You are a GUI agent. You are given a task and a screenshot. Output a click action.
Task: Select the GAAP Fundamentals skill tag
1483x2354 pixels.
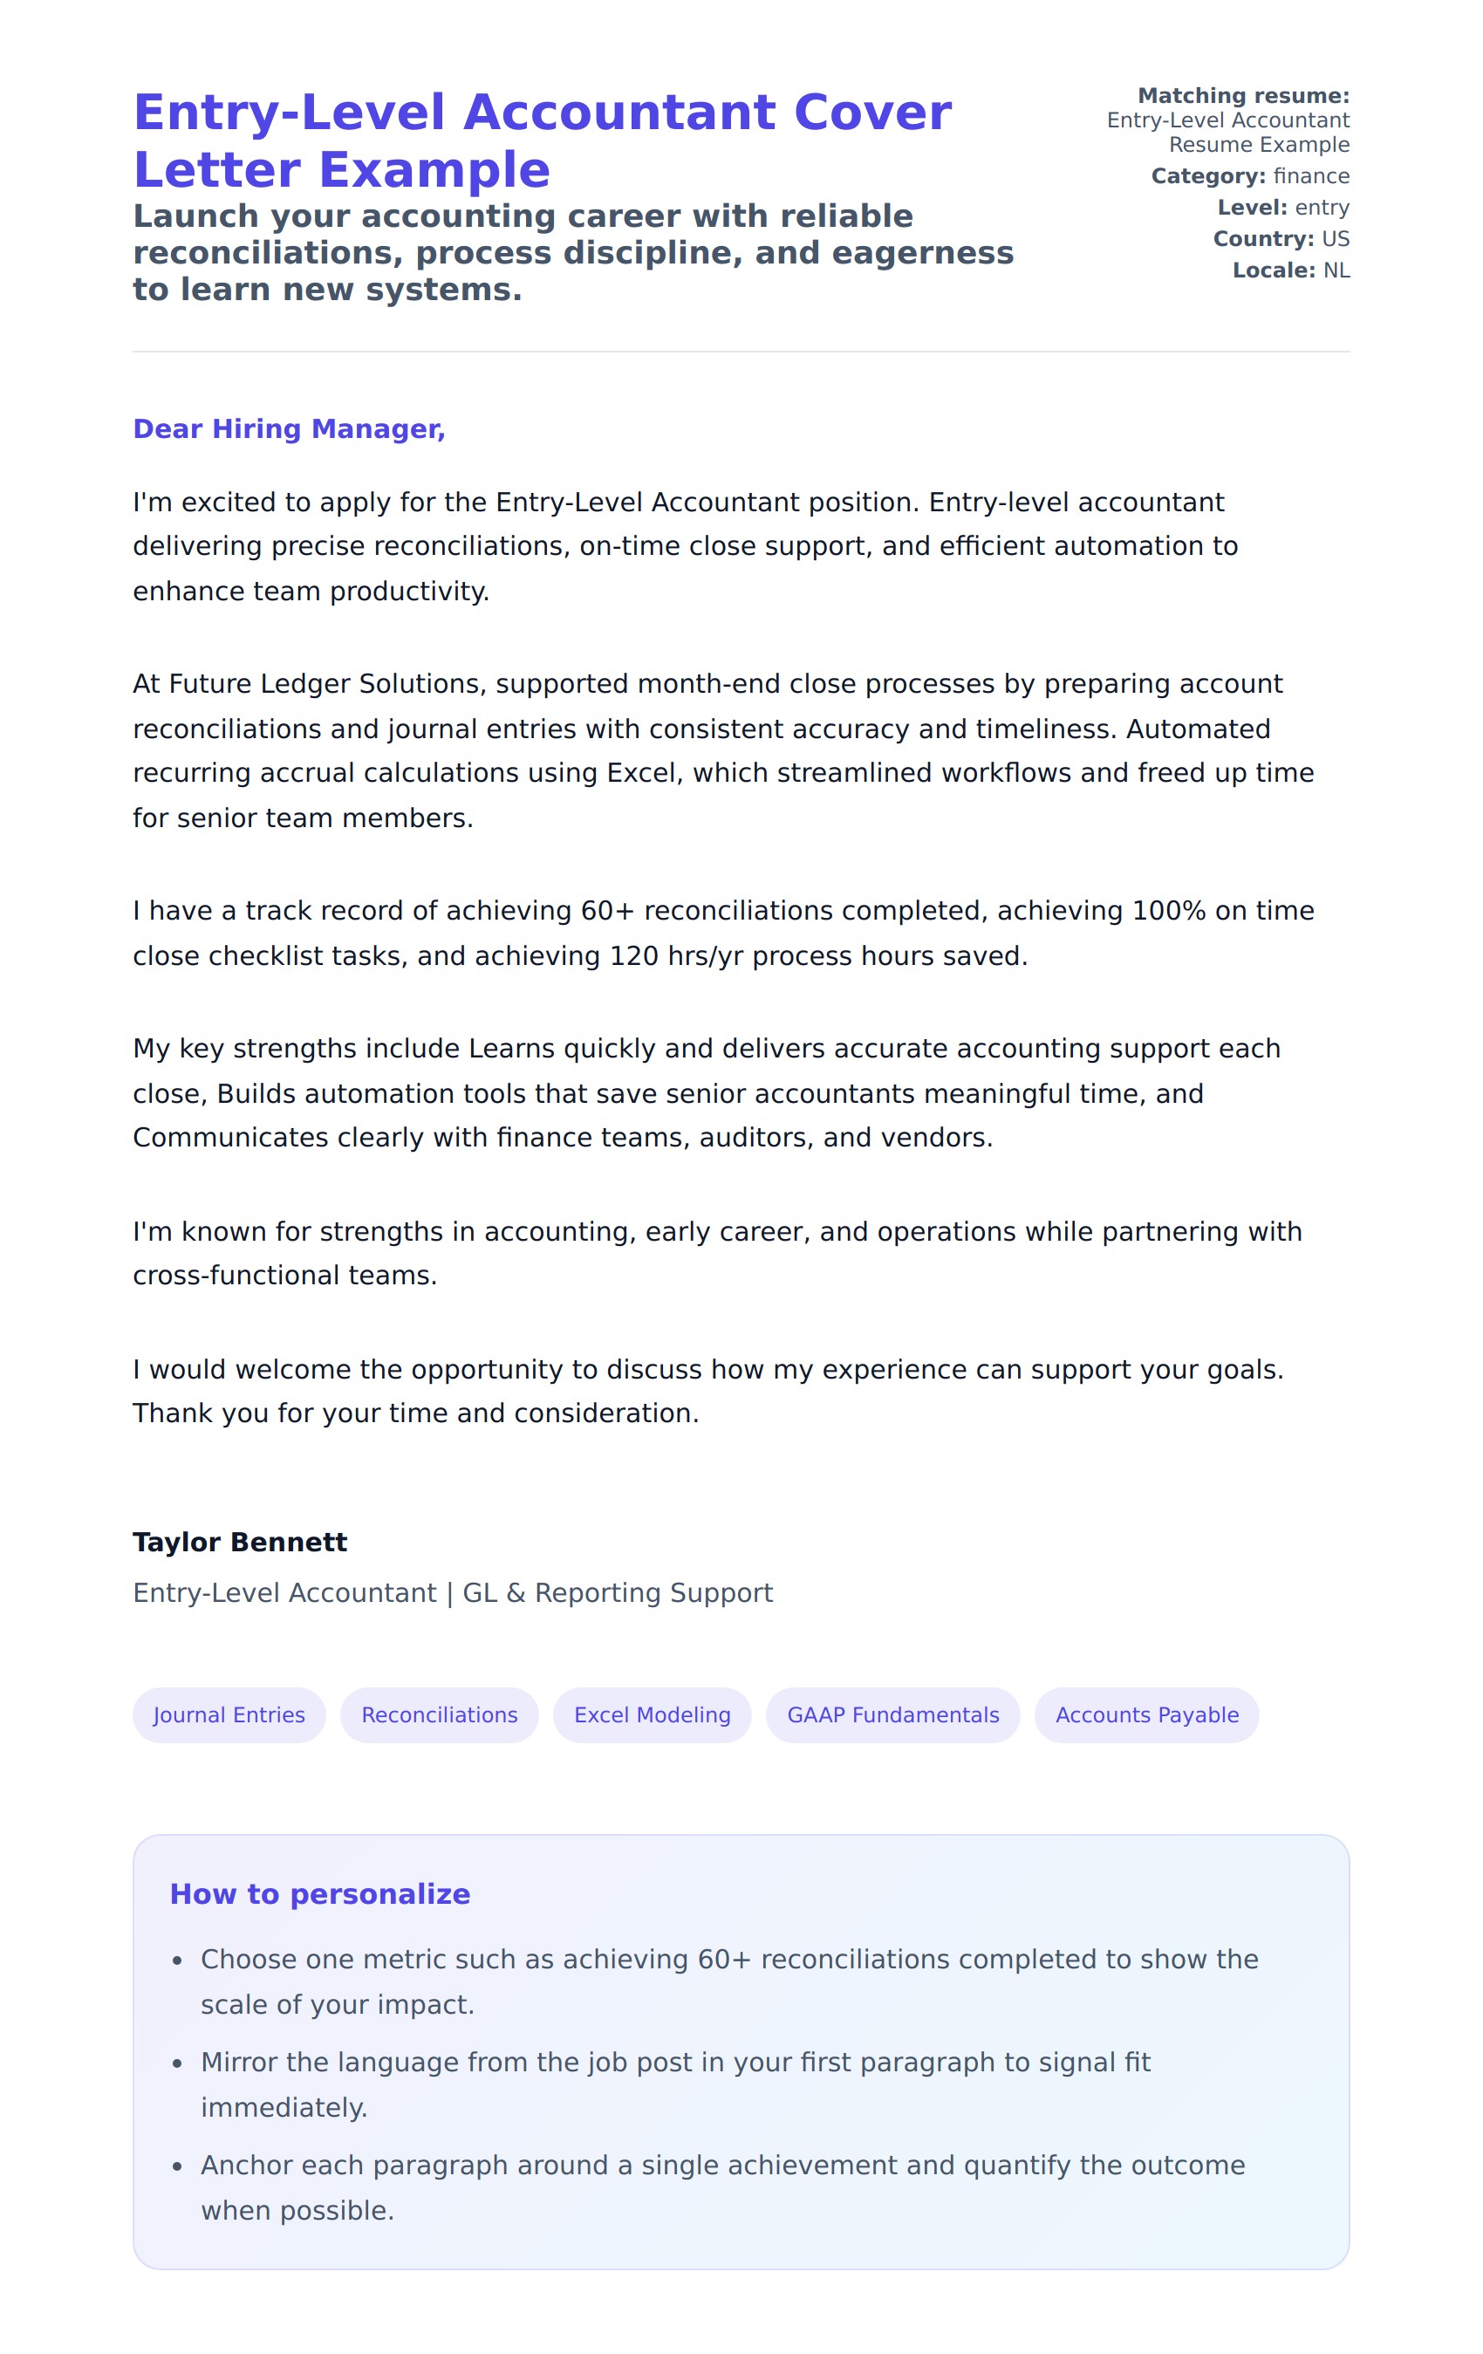(x=892, y=1714)
